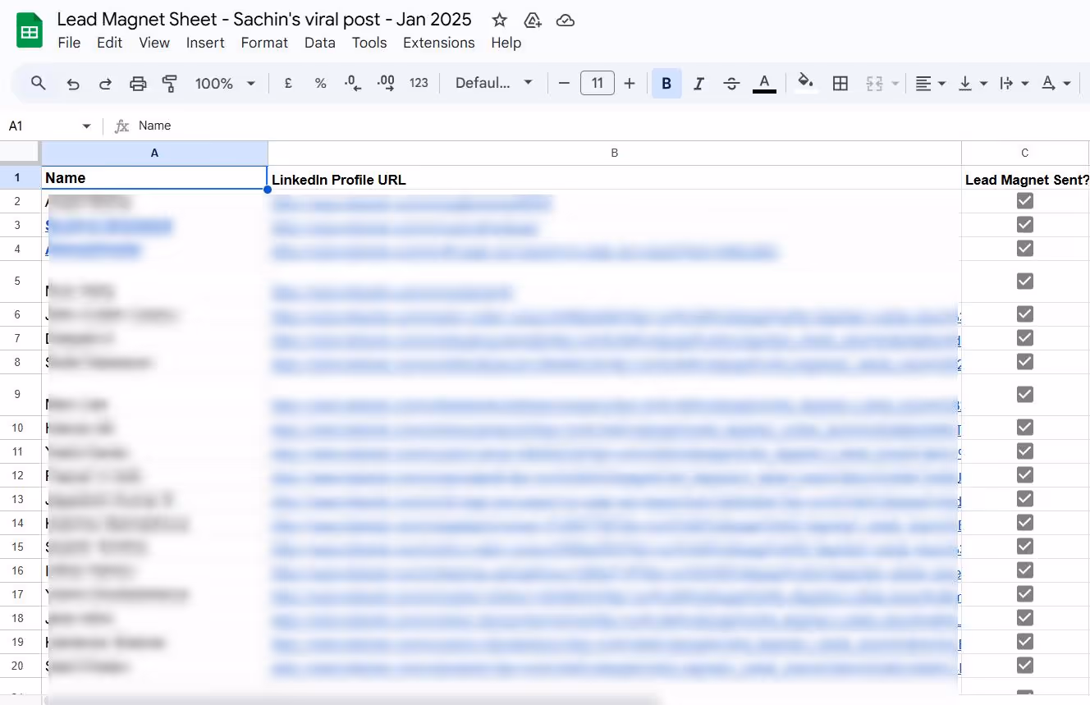This screenshot has width=1090, height=705.
Task: Select the Paint format tool
Action: point(170,83)
